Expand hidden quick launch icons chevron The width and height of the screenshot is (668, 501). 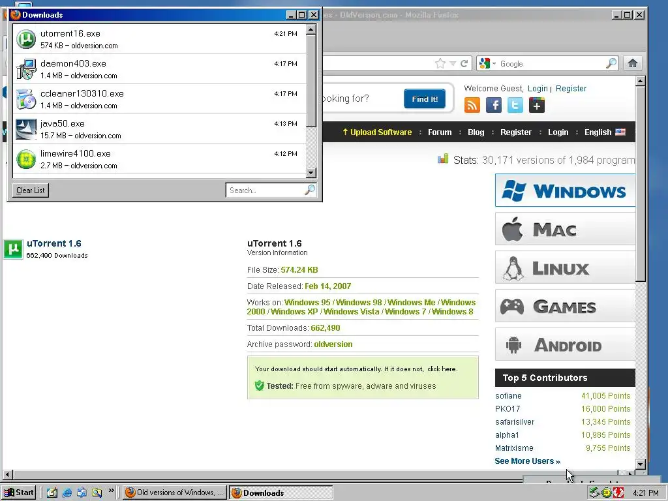[111, 491]
